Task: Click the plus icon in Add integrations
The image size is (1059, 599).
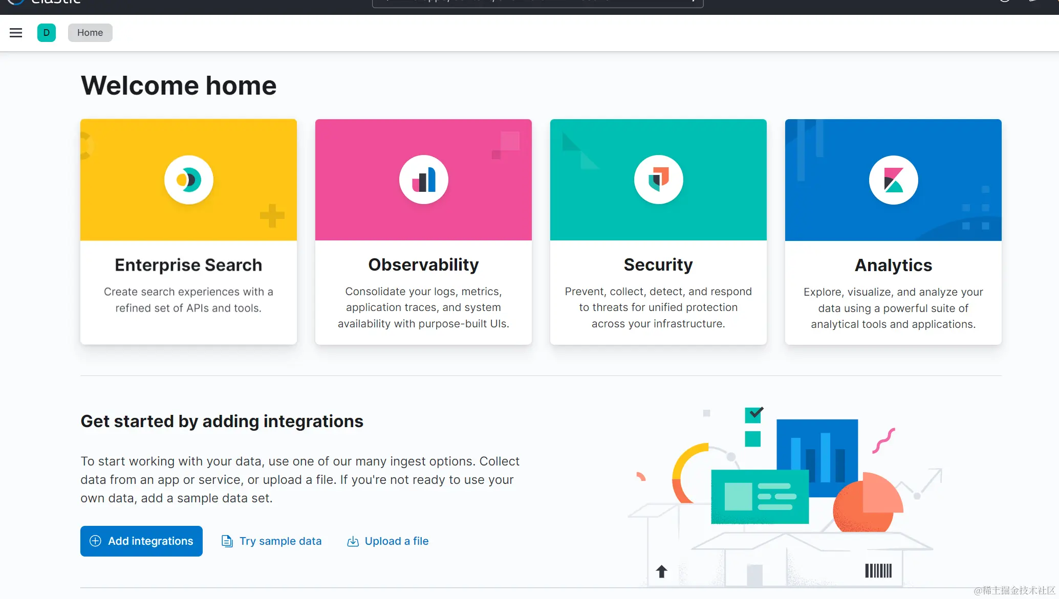Action: coord(95,541)
